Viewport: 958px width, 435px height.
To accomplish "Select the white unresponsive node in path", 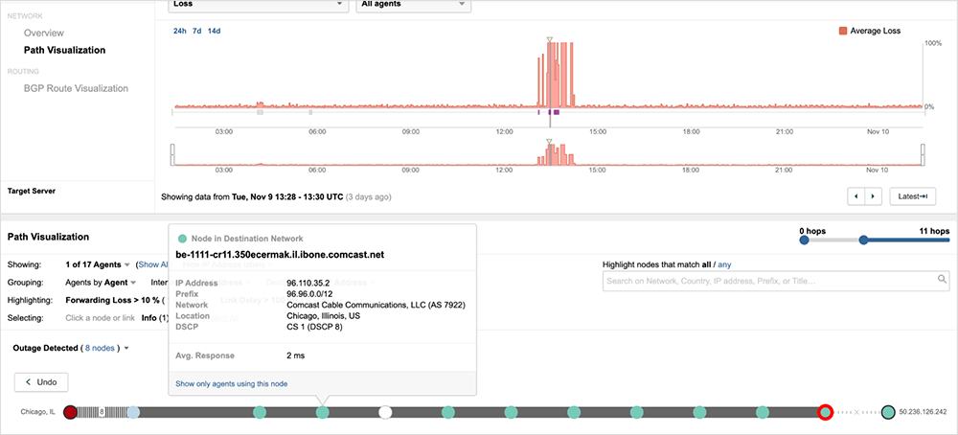I will tap(385, 412).
